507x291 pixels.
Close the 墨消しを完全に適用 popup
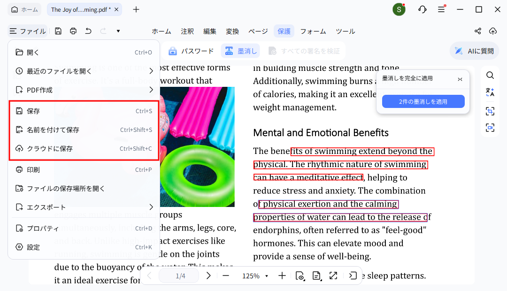click(460, 79)
